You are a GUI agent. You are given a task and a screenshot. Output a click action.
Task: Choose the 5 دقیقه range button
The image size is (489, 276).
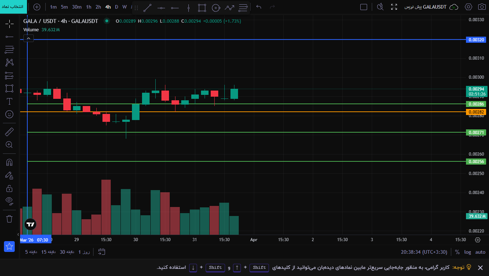coord(31,252)
